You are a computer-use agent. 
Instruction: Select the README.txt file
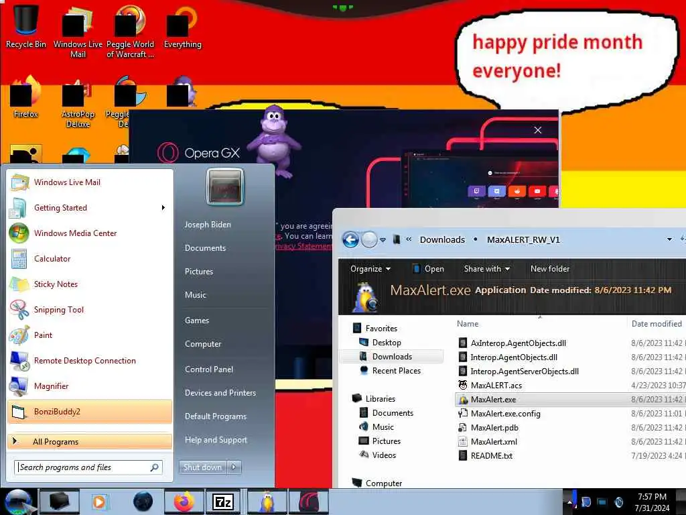pyautogui.click(x=491, y=455)
